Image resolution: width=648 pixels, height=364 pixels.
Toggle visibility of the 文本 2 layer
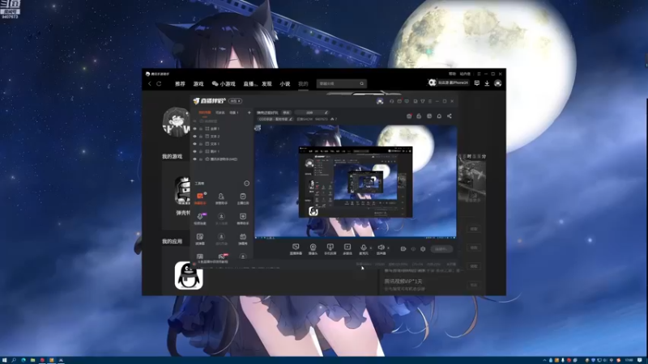[x=195, y=136]
